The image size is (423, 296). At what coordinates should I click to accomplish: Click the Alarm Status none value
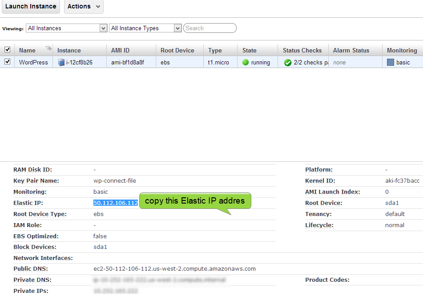tap(339, 62)
